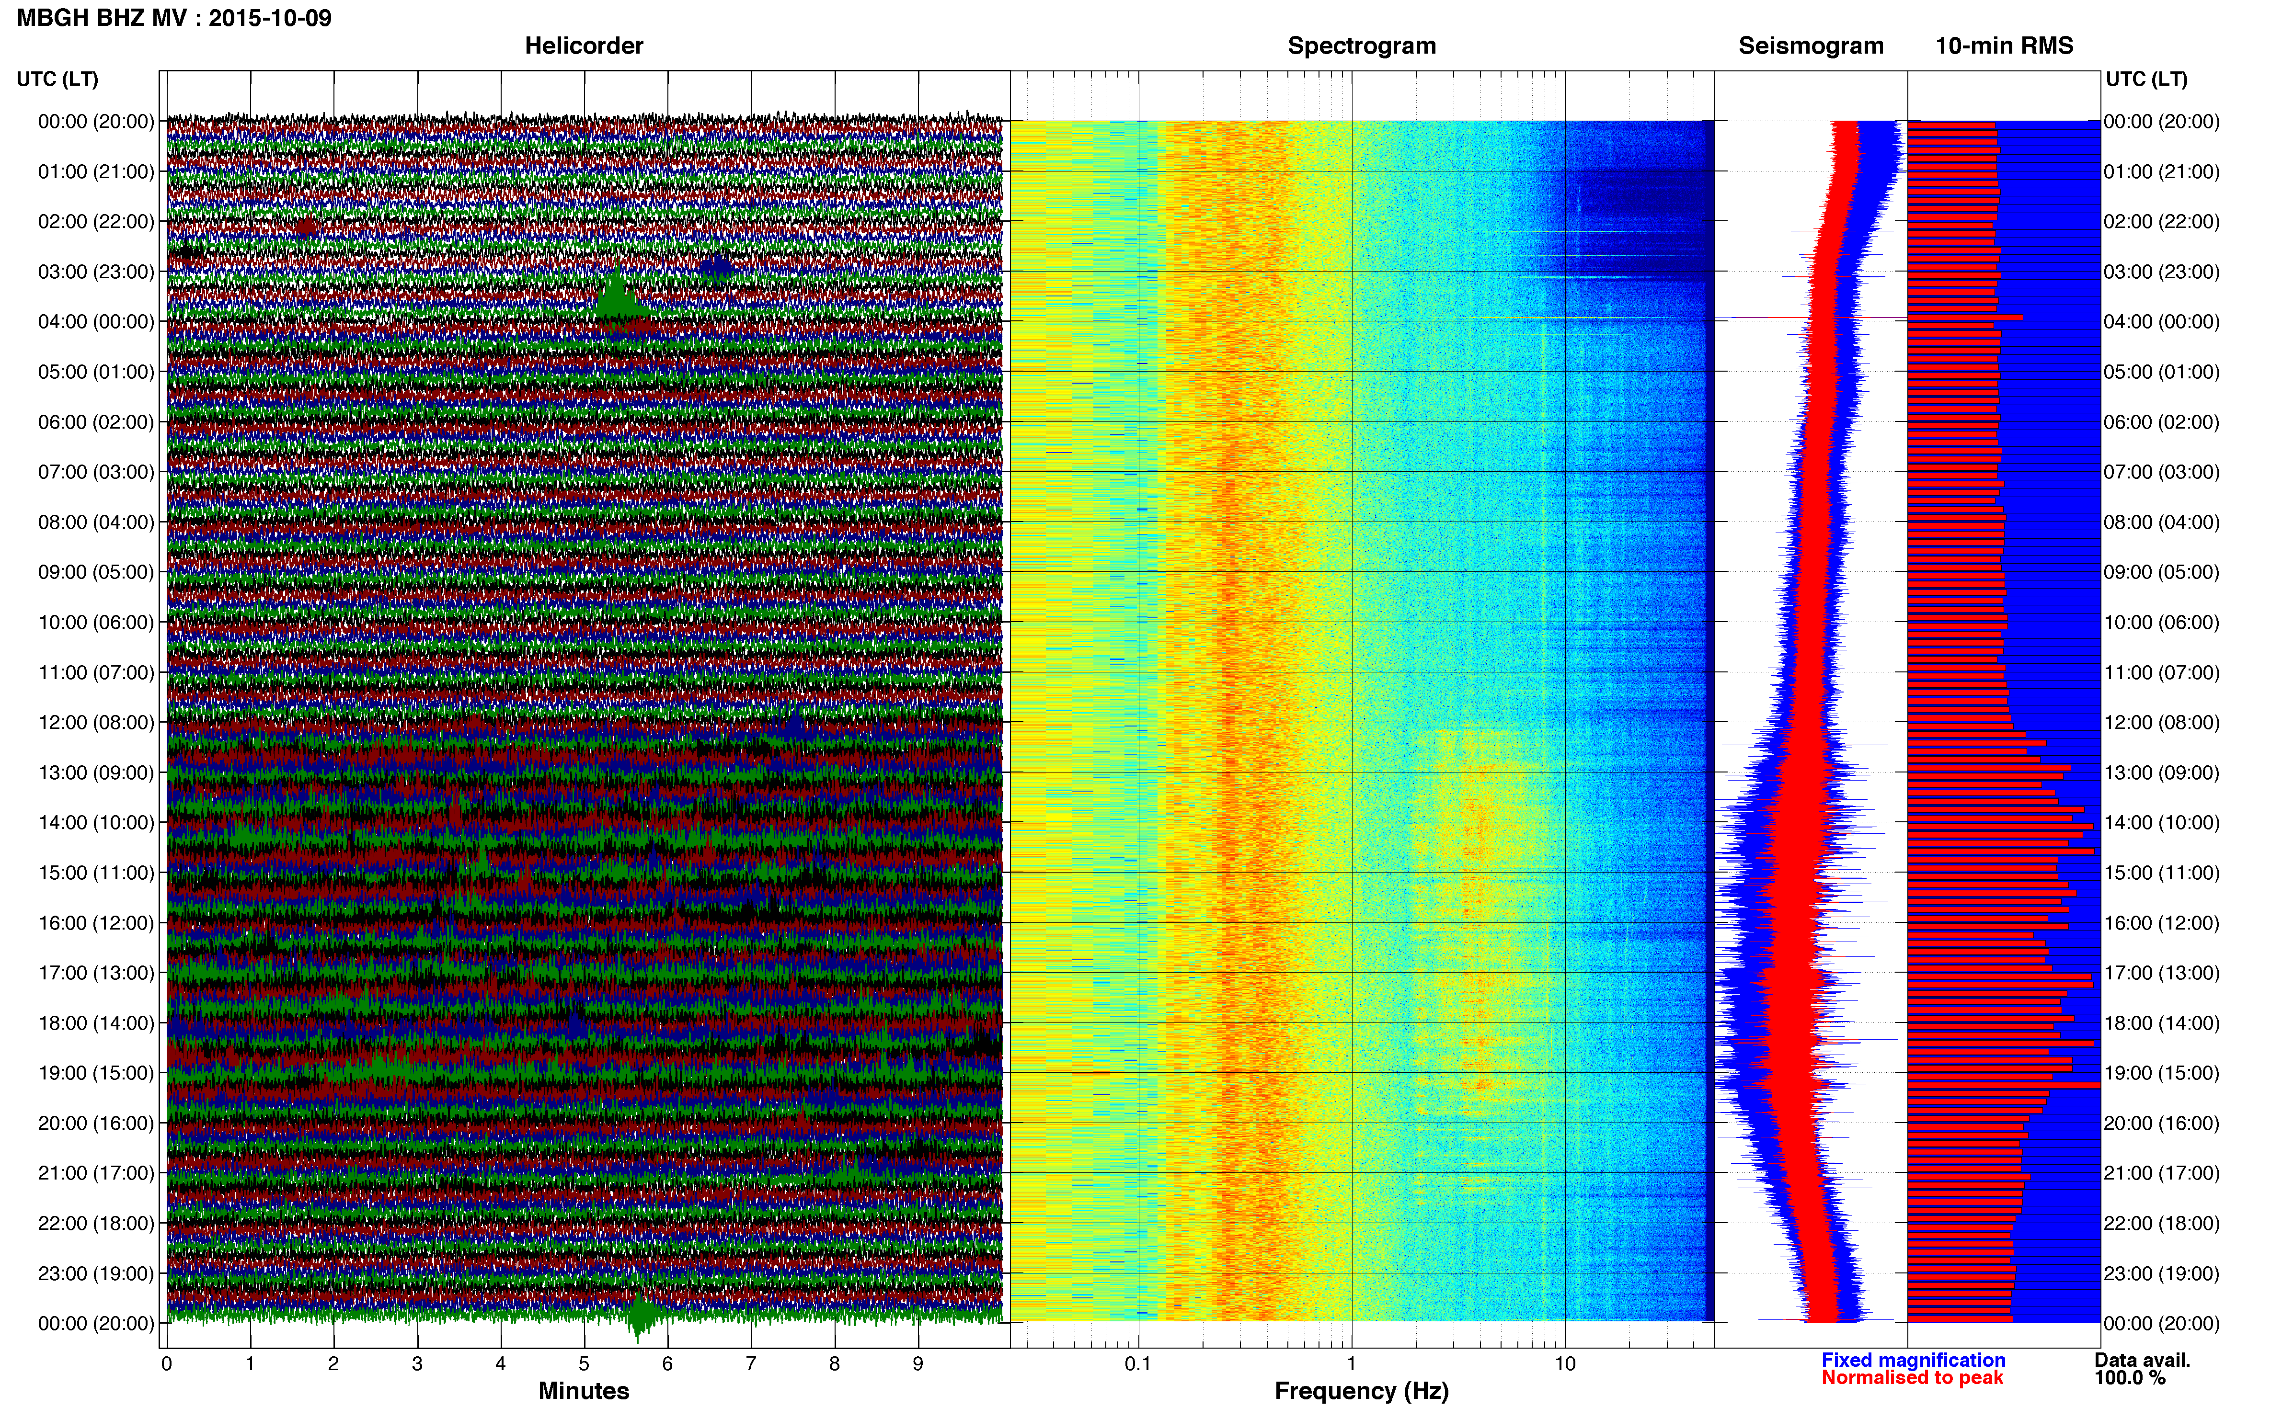2271x1419 pixels.
Task: Click the '9' tick on the Minutes axis
Action: coord(918,1363)
